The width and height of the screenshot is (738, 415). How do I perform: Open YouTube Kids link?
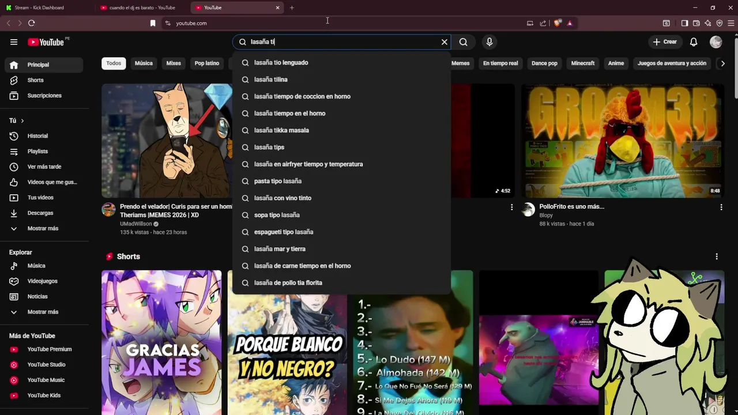44,395
